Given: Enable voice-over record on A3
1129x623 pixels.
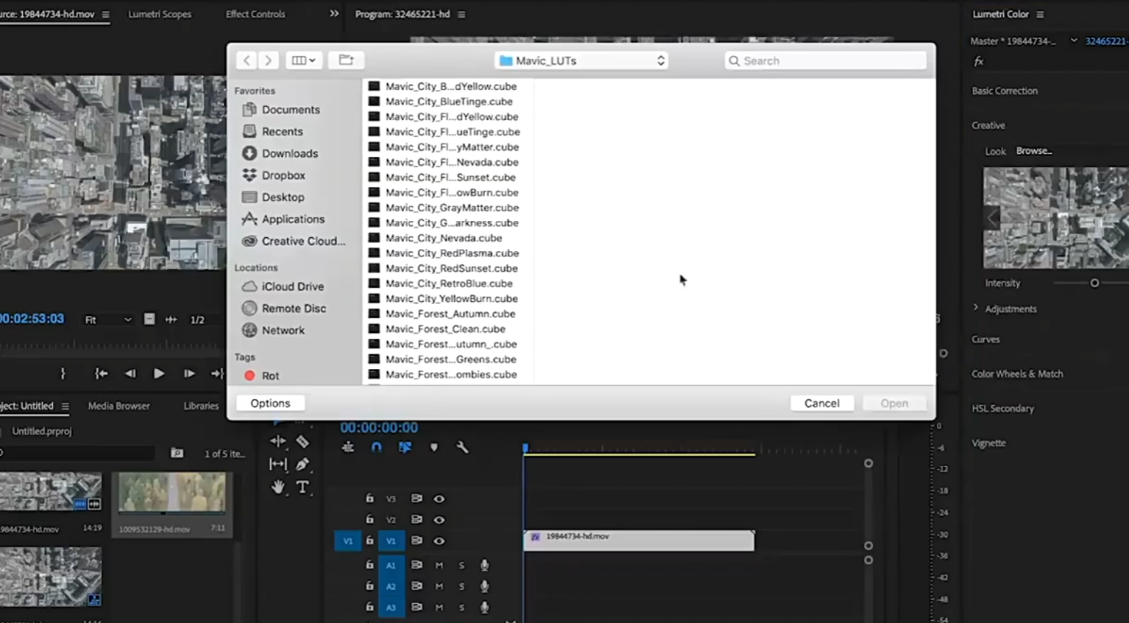Looking at the screenshot, I should pyautogui.click(x=484, y=608).
